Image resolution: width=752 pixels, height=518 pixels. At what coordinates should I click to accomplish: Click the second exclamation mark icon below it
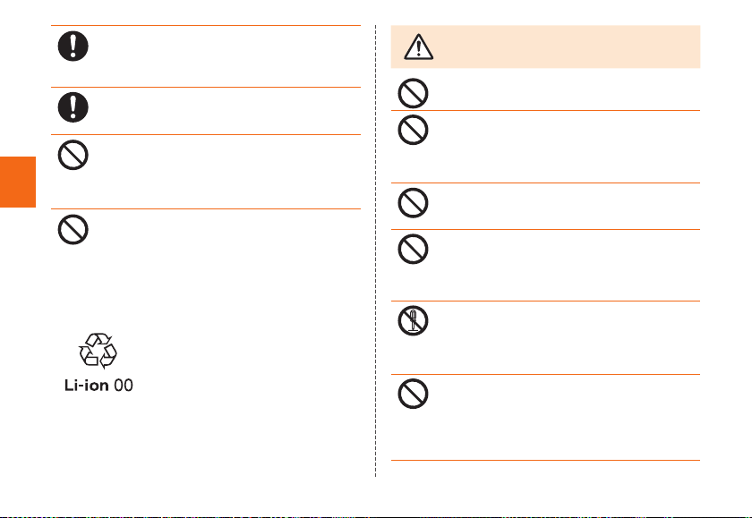pyautogui.click(x=73, y=107)
